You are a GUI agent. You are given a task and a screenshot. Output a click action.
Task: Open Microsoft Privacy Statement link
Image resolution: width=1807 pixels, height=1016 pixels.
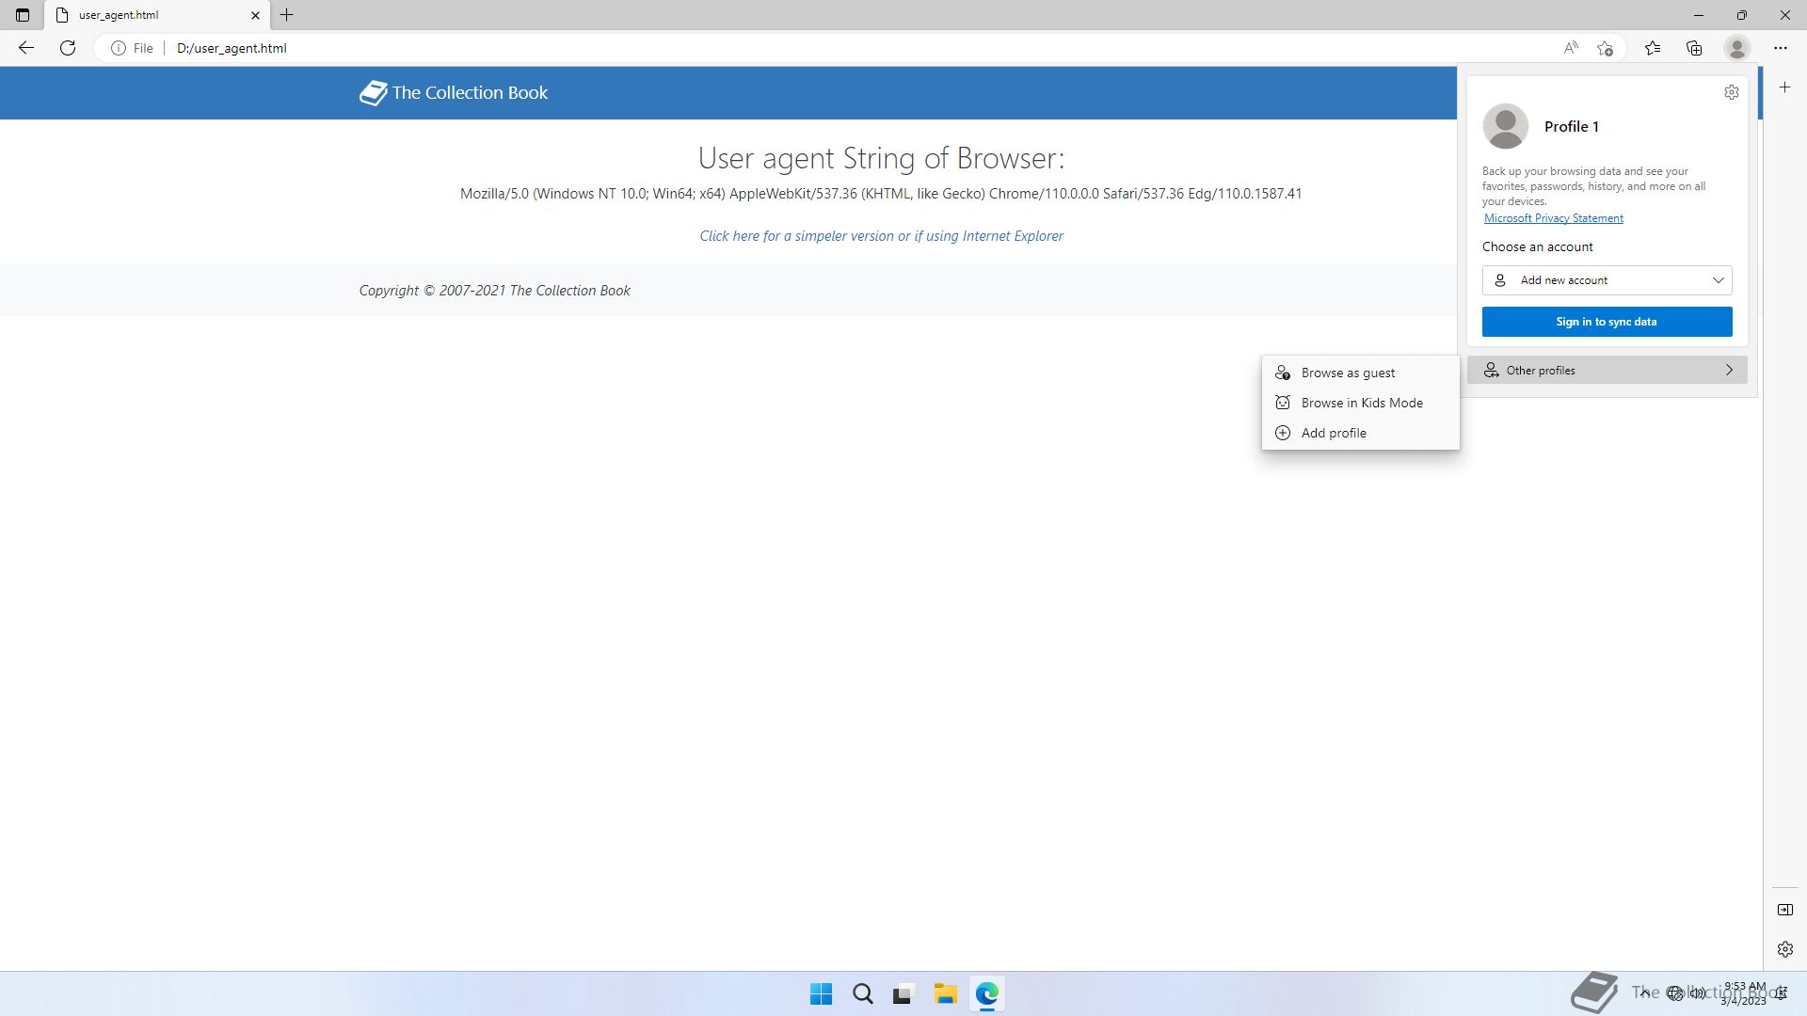pos(1553,218)
